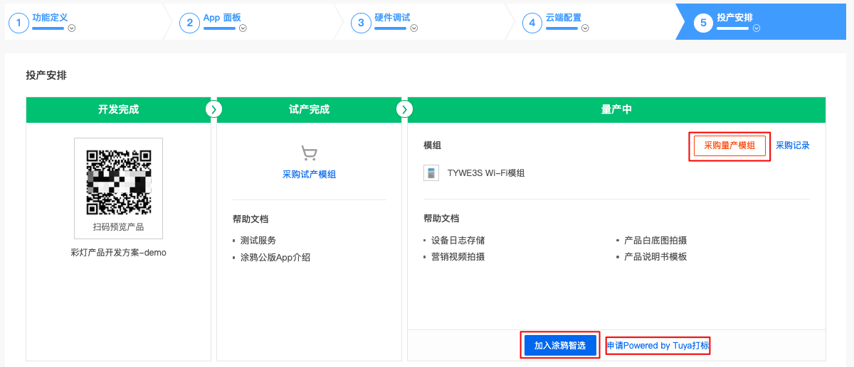Click 彩灯产品开发方案-demo product name

point(118,253)
